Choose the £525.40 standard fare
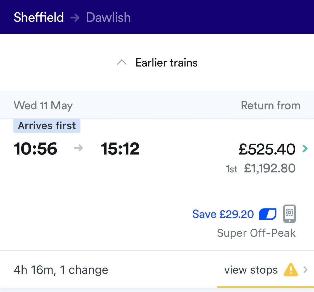Screen dimensions: 314x292 click(x=267, y=149)
